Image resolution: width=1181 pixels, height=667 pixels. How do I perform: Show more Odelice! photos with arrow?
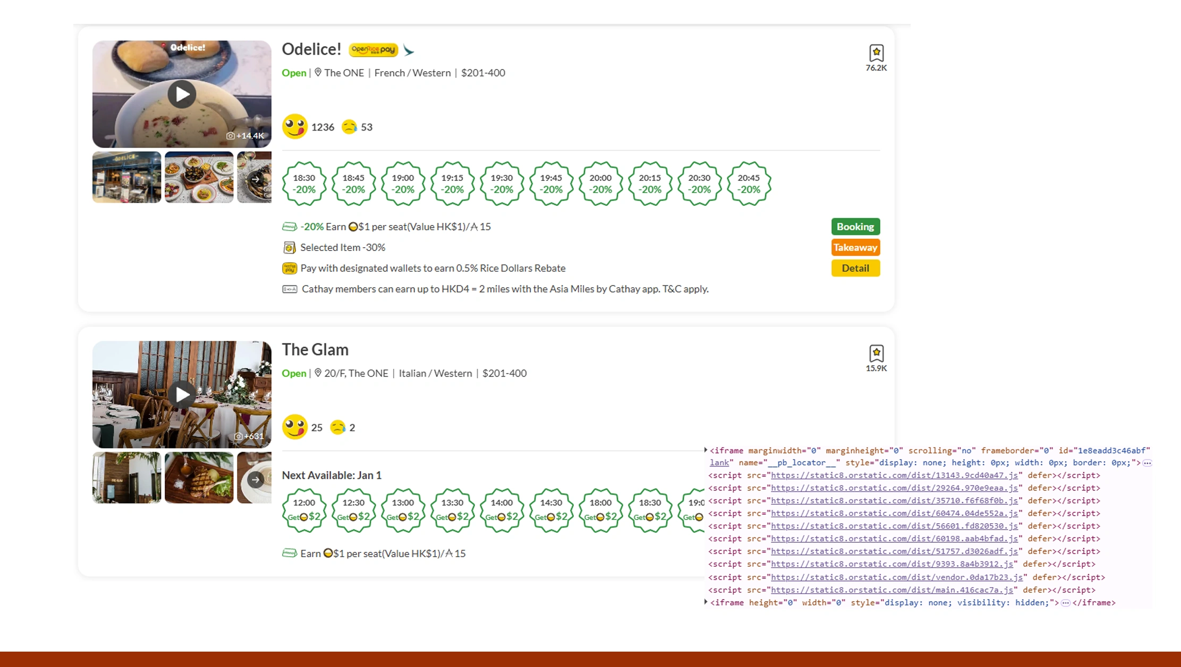(x=256, y=179)
